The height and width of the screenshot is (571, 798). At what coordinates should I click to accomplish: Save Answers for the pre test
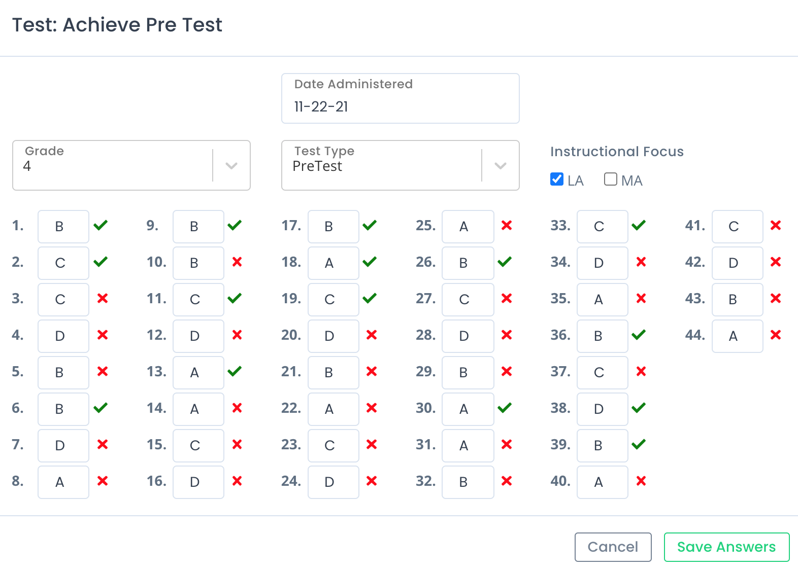(727, 547)
